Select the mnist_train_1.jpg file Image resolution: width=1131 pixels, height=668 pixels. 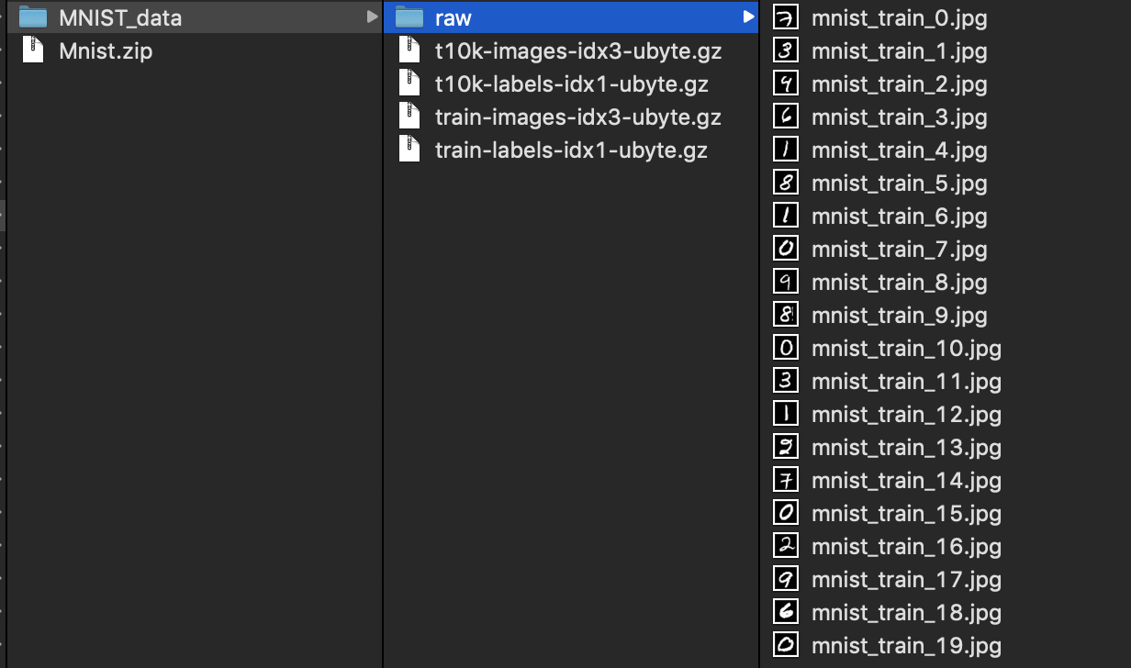(899, 51)
